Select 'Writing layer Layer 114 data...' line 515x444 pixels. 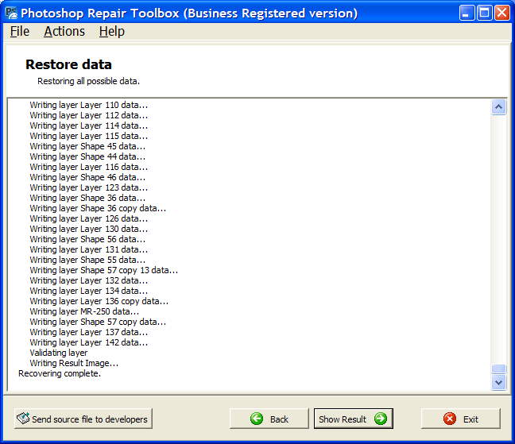89,125
